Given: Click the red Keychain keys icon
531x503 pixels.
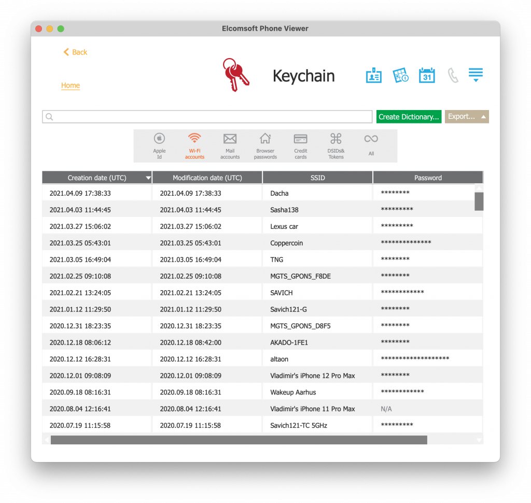Looking at the screenshot, I should click(x=236, y=75).
